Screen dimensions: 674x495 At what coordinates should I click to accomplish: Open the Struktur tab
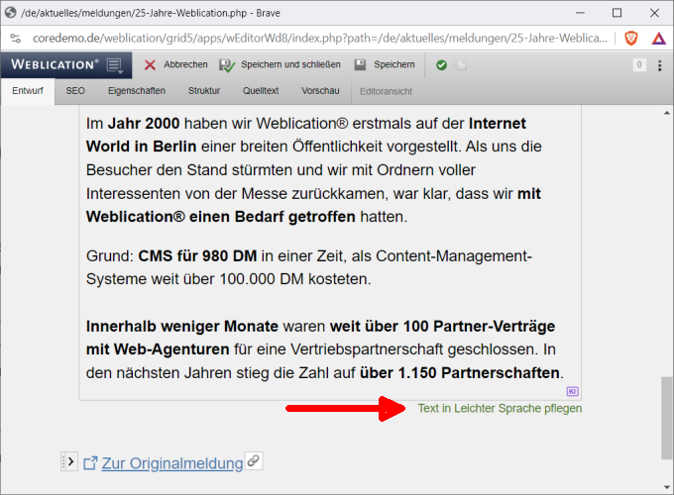tap(204, 91)
